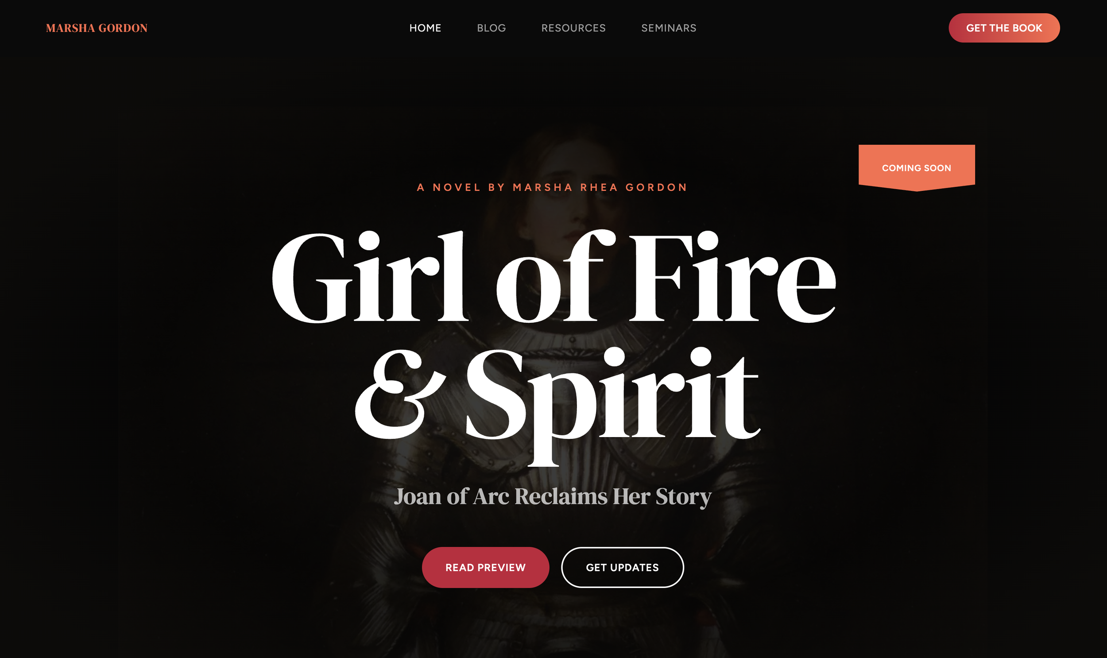The image size is (1107, 658).
Task: Click the Girl of Fire headline
Action: pos(553,277)
